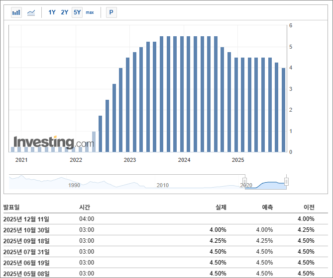Switch to area line chart icon
This screenshot has width=333, height=278.
point(31,12)
